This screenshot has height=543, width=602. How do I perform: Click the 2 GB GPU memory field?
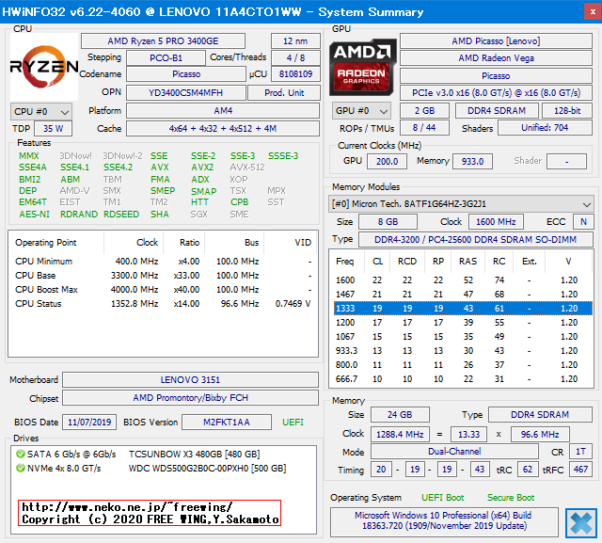click(424, 111)
